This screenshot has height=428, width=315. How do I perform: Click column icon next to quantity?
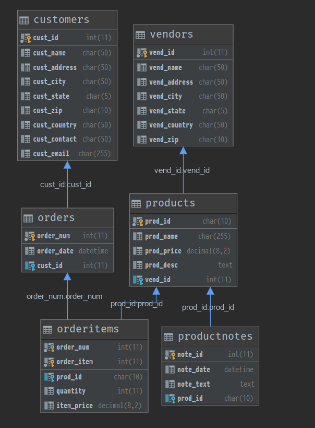[49, 391]
